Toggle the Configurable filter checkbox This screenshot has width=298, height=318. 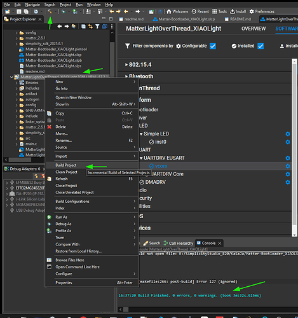pos(213,46)
